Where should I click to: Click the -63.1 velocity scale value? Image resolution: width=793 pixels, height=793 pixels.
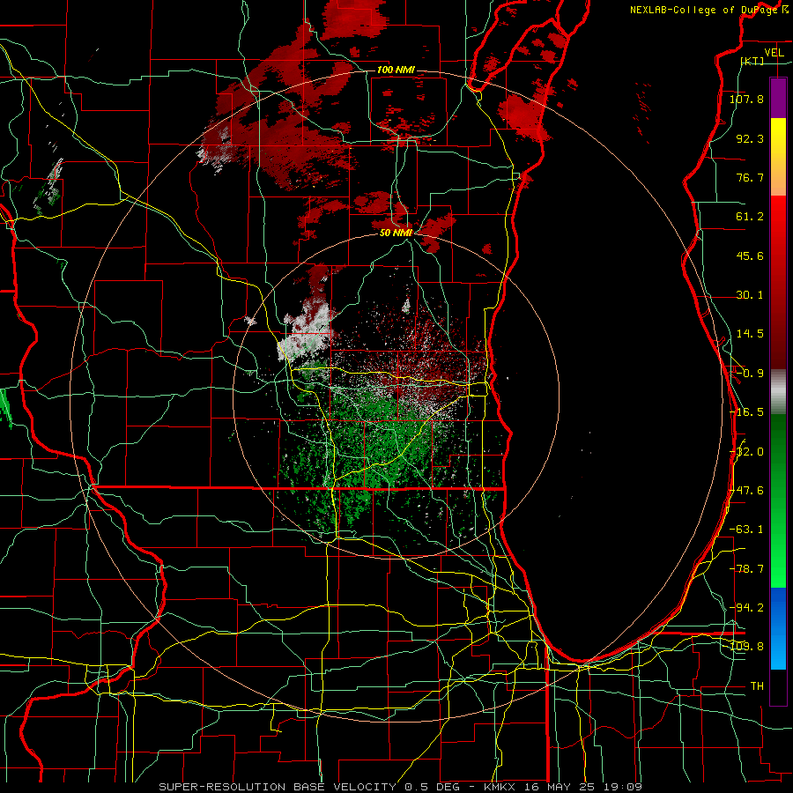(746, 530)
